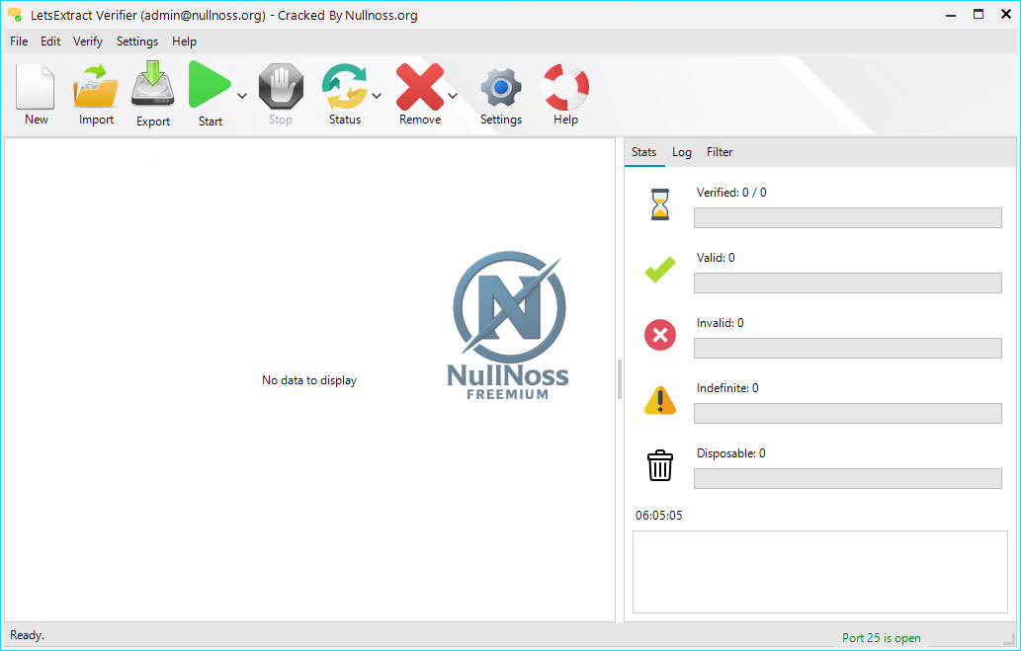Switch to the Log tab
This screenshot has width=1021, height=651.
tap(682, 152)
